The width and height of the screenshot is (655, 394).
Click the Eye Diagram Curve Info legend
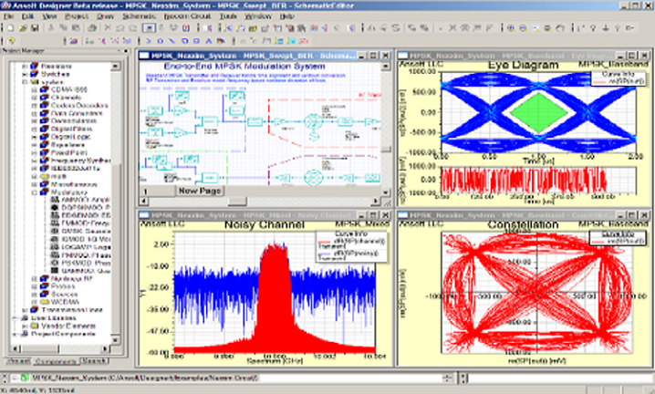619,78
